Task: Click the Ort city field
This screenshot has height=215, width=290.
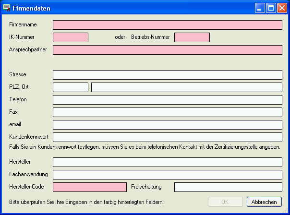Action: pyautogui.click(x=187, y=87)
